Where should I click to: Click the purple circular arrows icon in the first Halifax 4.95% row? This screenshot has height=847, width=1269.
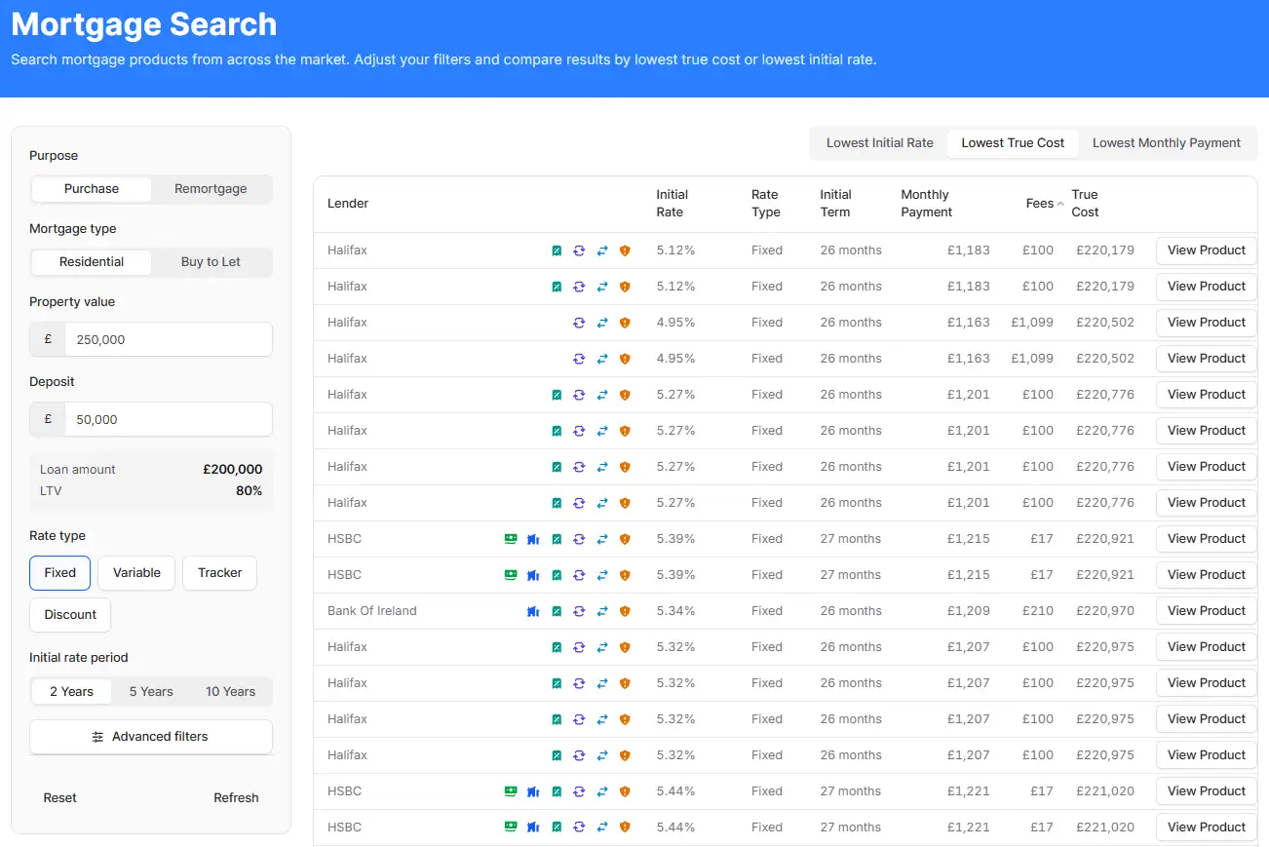coord(579,323)
